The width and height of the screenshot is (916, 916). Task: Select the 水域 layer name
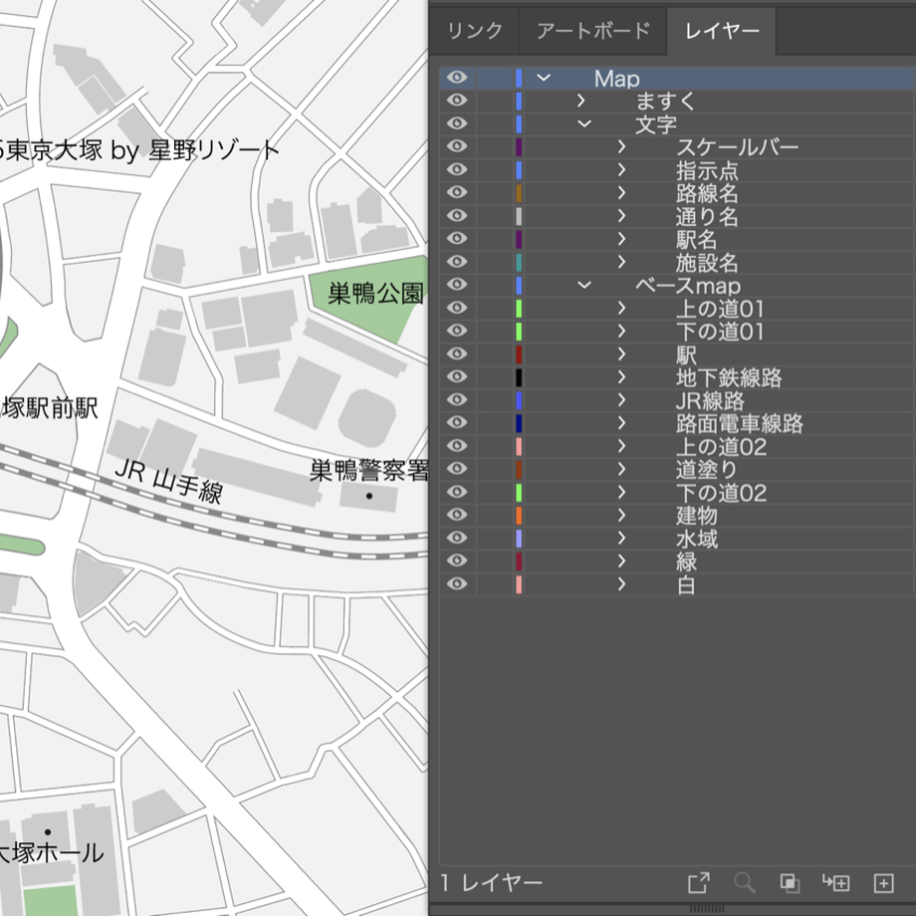[697, 539]
